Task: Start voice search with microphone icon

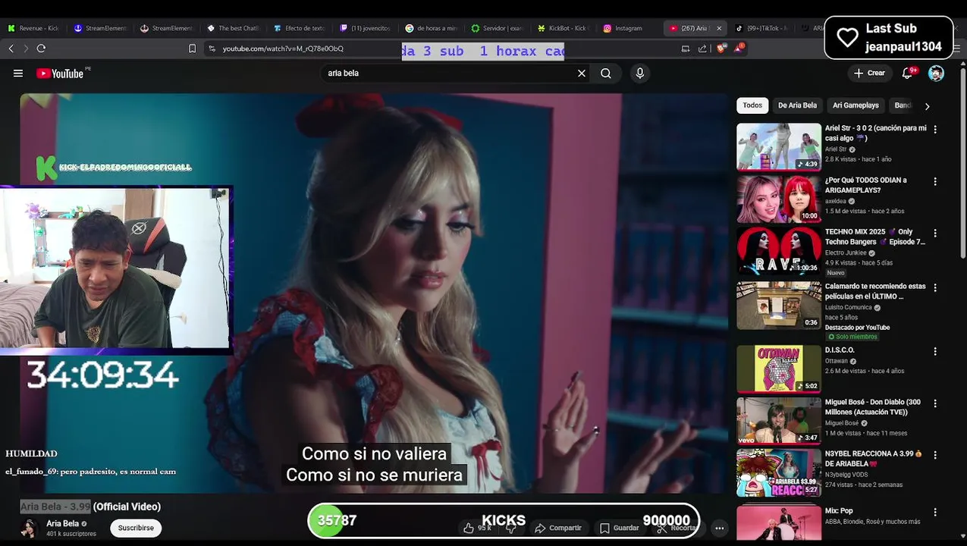Action: 640,74
